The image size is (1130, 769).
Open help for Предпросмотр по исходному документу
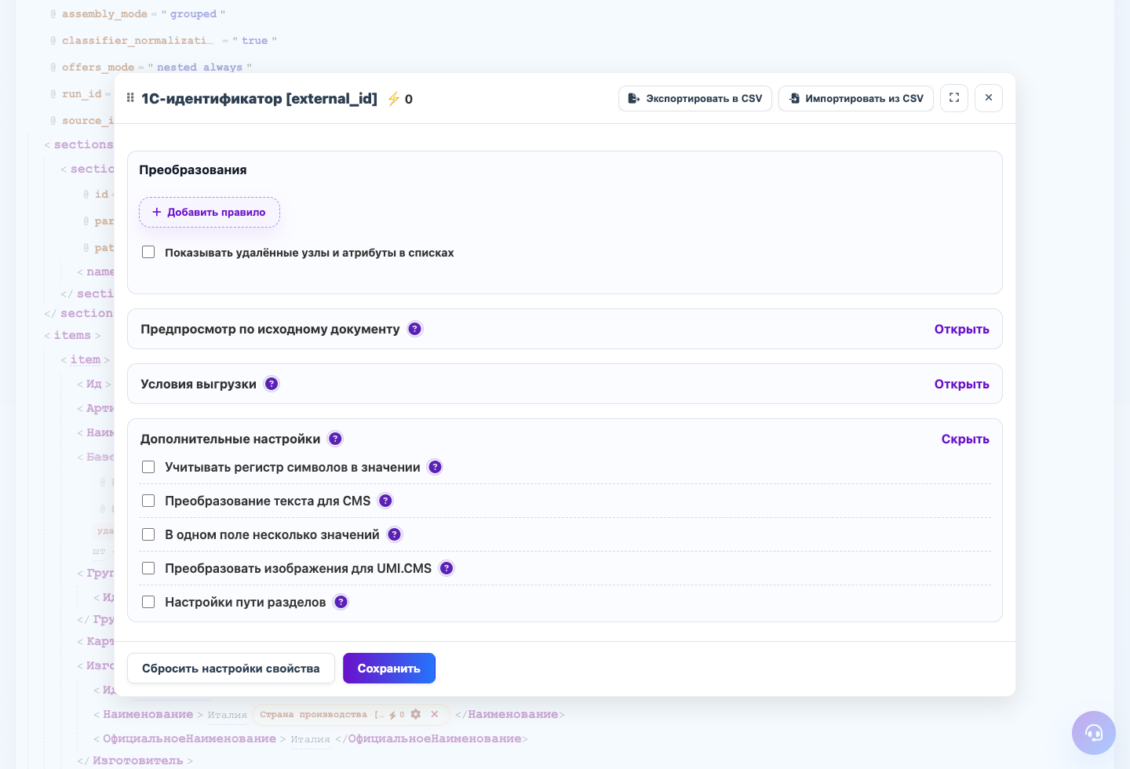pyautogui.click(x=415, y=329)
